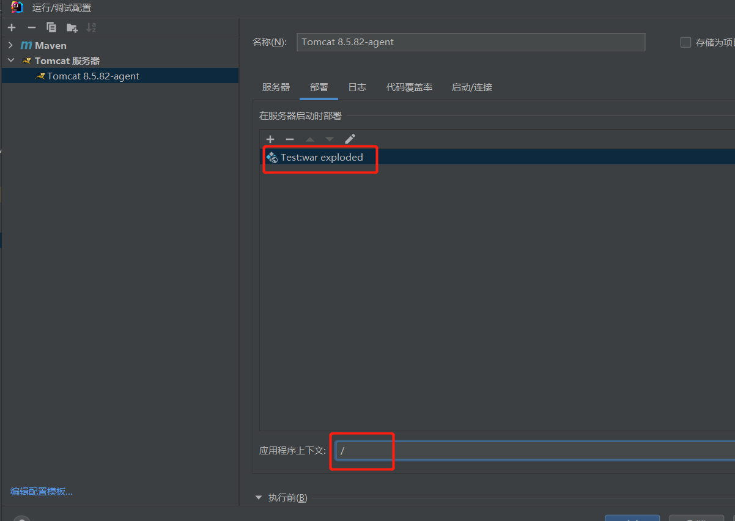Switch to the 代码覆盖率 tab
The image size is (735, 521).
409,87
